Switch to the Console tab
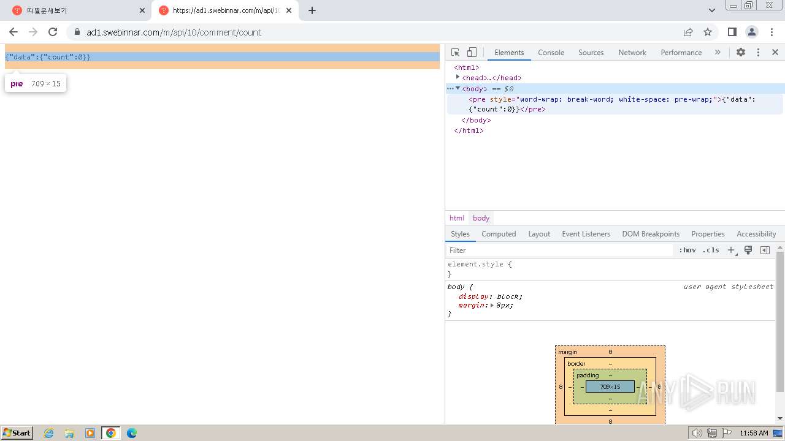785x441 pixels. point(551,53)
